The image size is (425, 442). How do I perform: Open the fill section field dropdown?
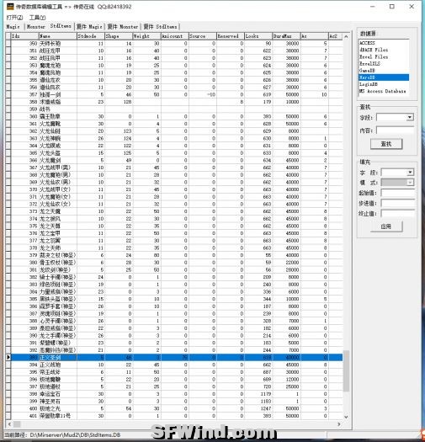tap(411, 173)
